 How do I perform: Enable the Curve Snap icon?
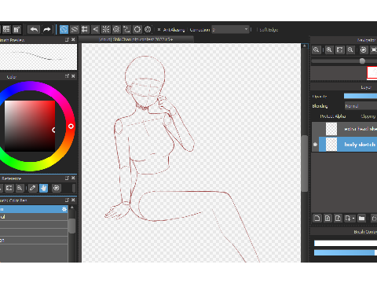126,29
